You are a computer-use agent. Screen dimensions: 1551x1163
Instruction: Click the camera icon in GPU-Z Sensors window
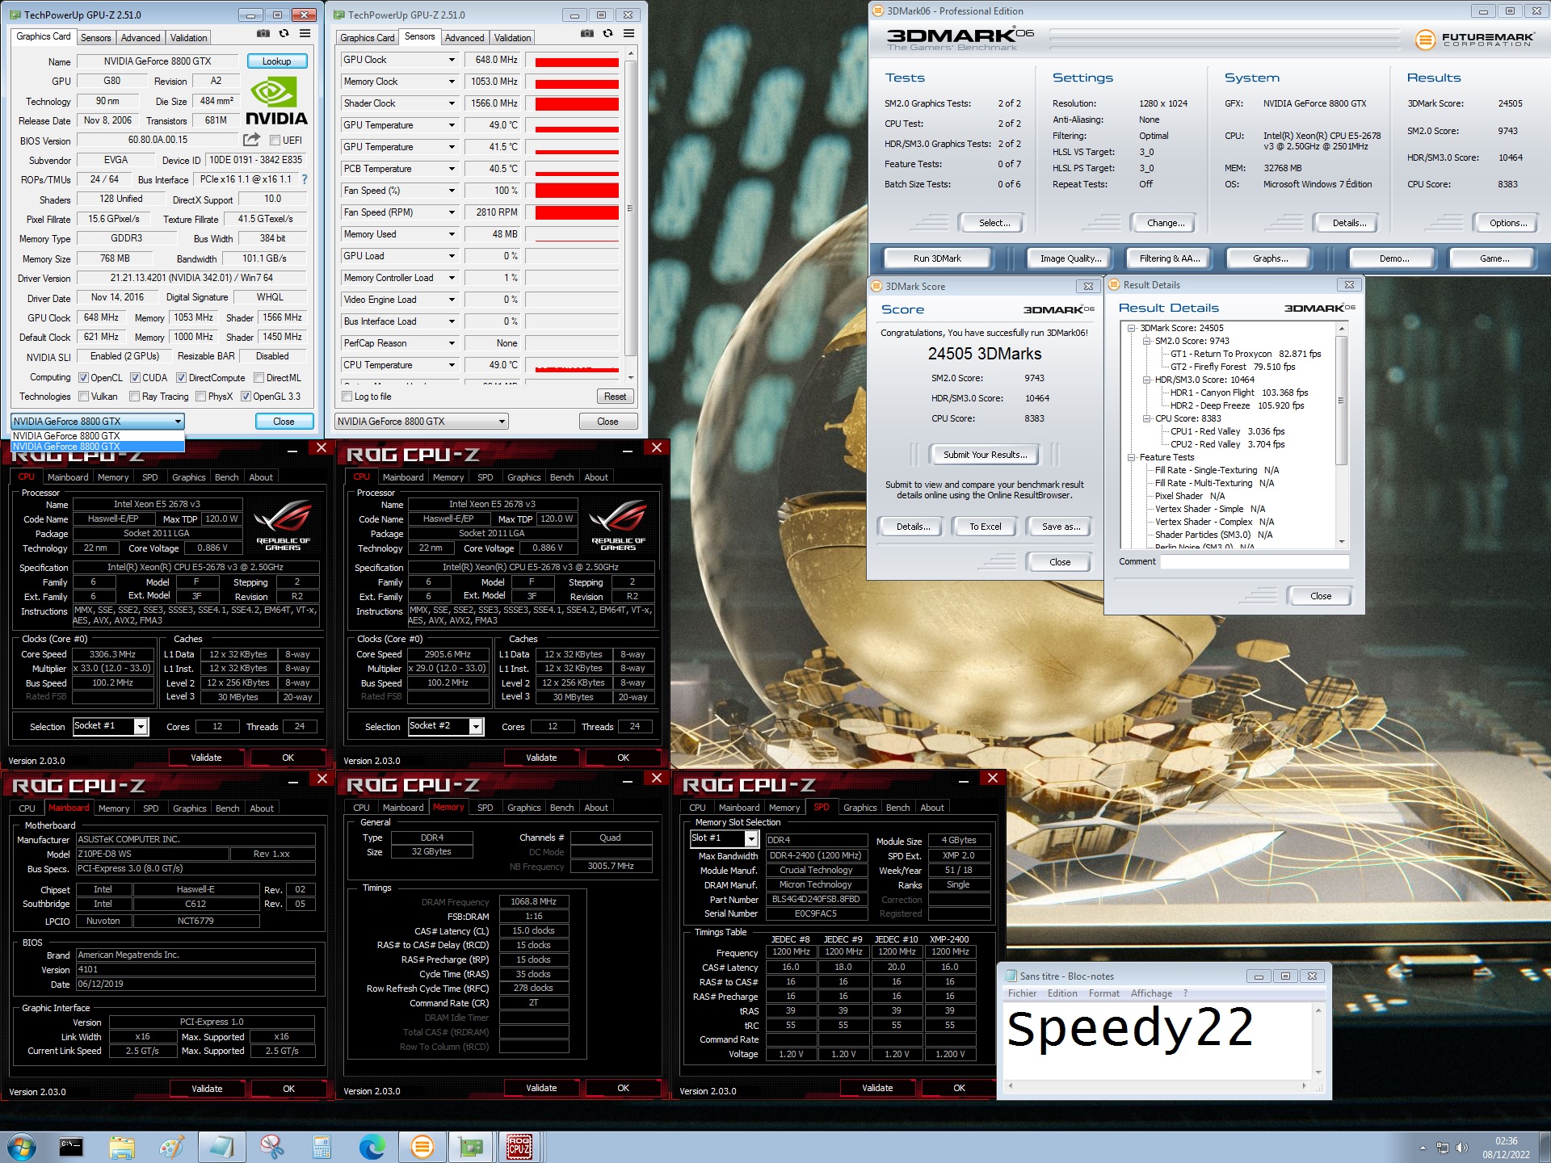tap(587, 34)
